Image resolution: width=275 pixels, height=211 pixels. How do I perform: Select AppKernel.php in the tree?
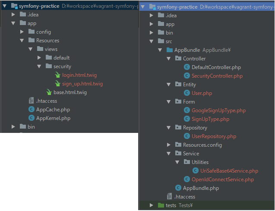click(x=53, y=118)
